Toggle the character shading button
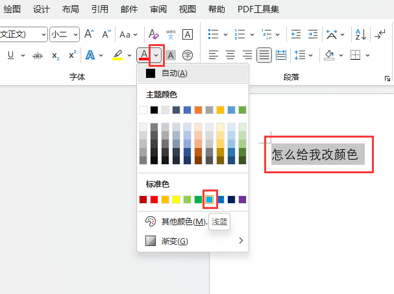Image resolution: width=394 pixels, height=294 pixels. coord(171,55)
